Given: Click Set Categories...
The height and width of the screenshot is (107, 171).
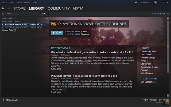Looking at the screenshot, I should (149, 82).
